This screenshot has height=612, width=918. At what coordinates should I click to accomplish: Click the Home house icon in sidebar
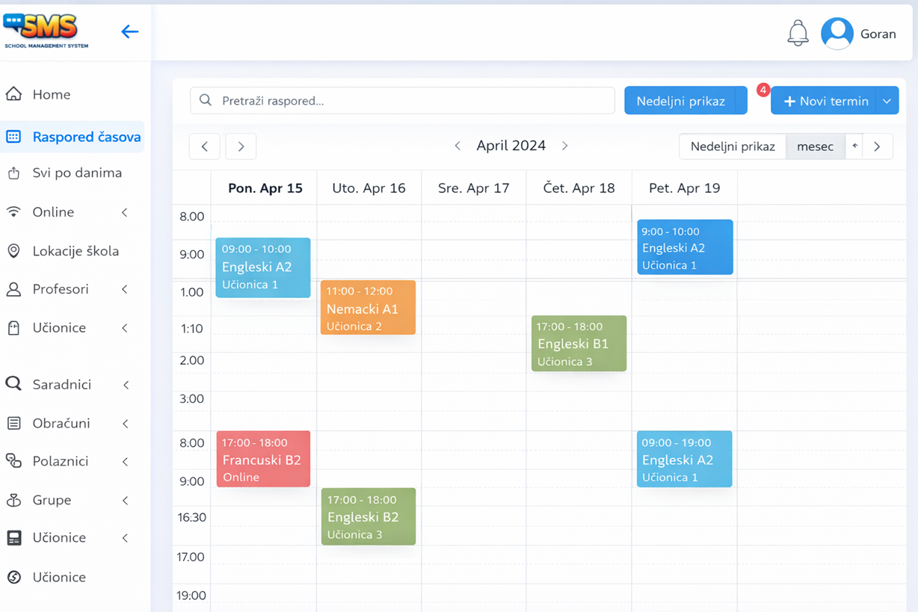(x=13, y=94)
